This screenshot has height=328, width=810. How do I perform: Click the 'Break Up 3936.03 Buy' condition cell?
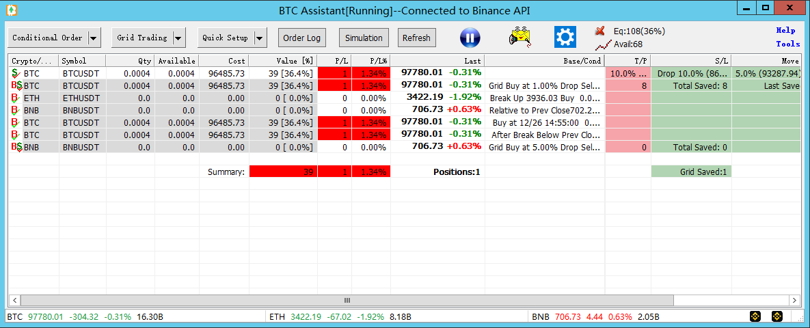(545, 98)
